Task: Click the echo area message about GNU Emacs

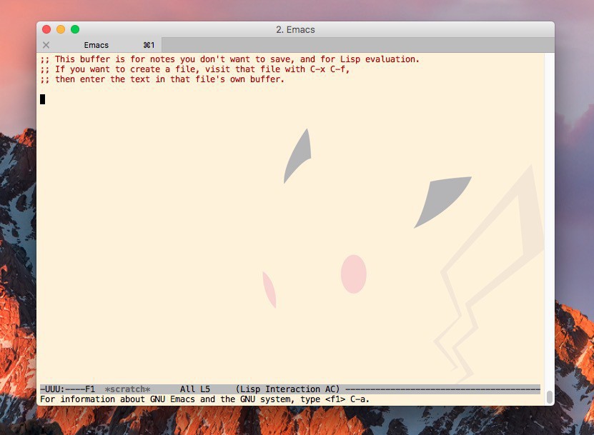Action: (204, 399)
